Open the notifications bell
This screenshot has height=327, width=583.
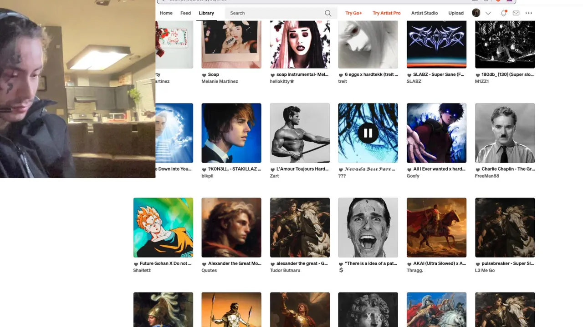[503, 13]
